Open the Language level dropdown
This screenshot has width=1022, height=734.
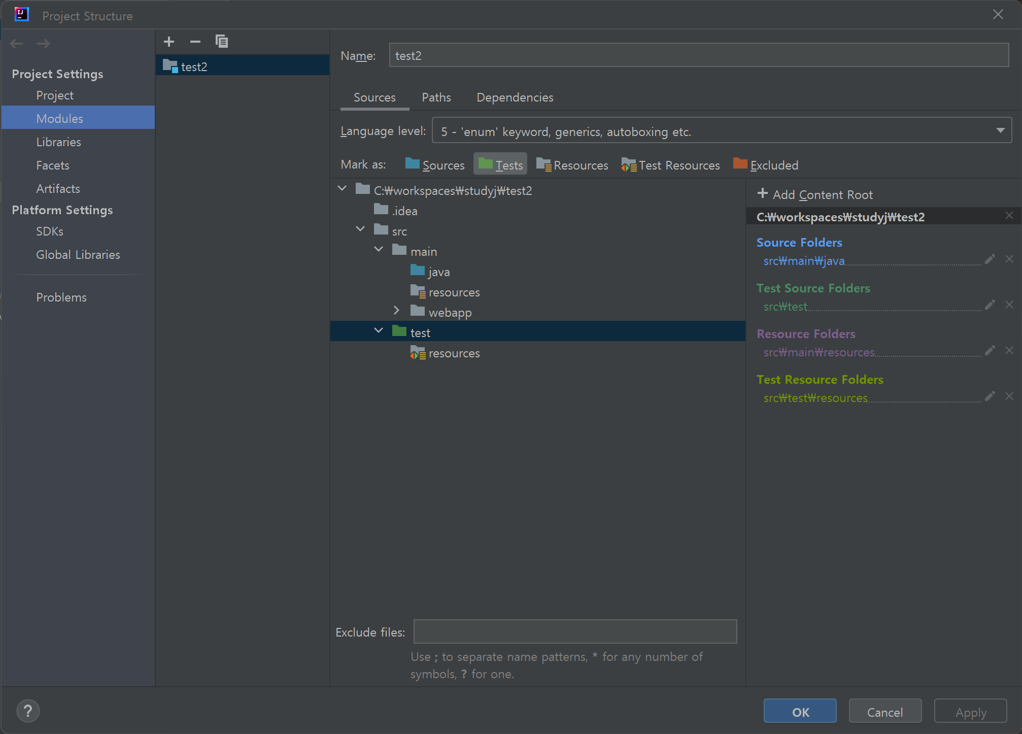point(721,130)
